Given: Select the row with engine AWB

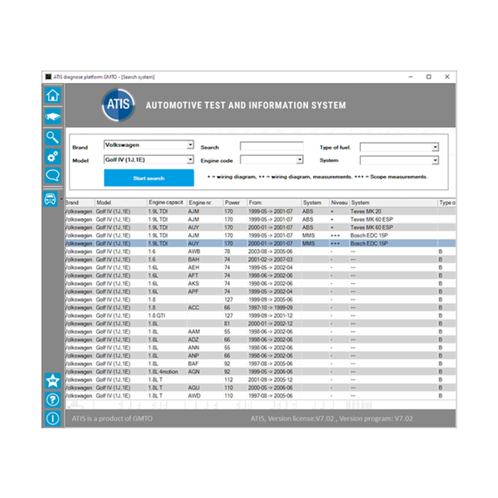Looking at the screenshot, I should coord(260,251).
